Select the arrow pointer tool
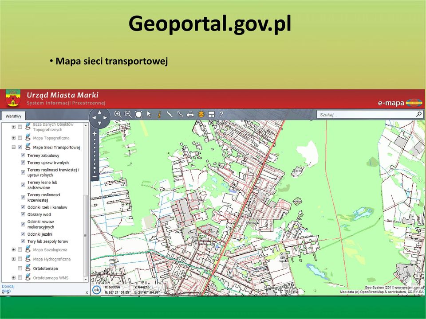426x319 pixels. tap(149, 114)
